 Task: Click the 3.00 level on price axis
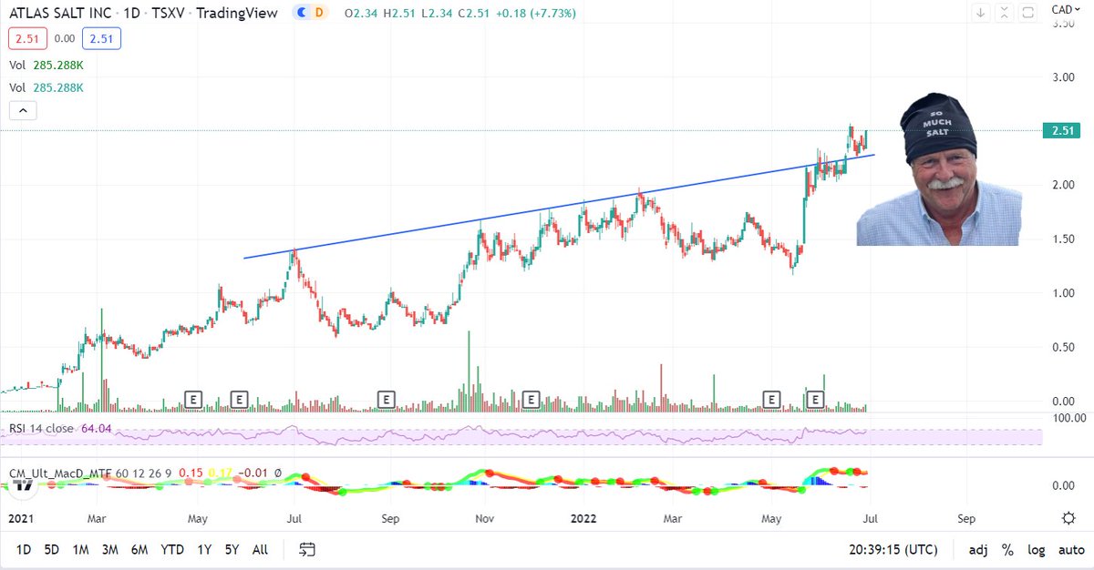point(1063,77)
